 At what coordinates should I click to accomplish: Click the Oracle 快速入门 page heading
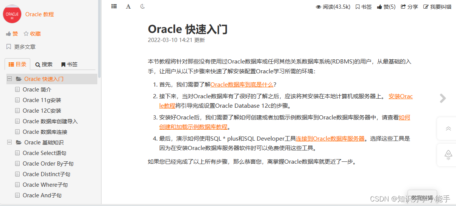(x=187, y=29)
